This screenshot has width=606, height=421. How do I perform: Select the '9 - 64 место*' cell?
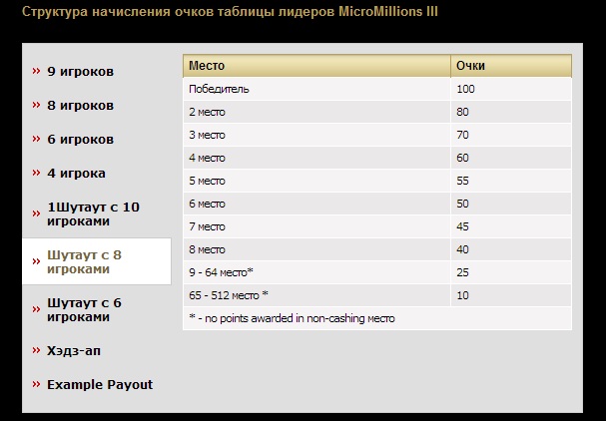click(316, 272)
